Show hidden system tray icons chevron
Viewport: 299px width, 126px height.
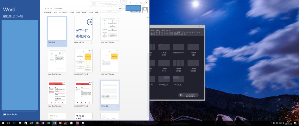(271, 123)
